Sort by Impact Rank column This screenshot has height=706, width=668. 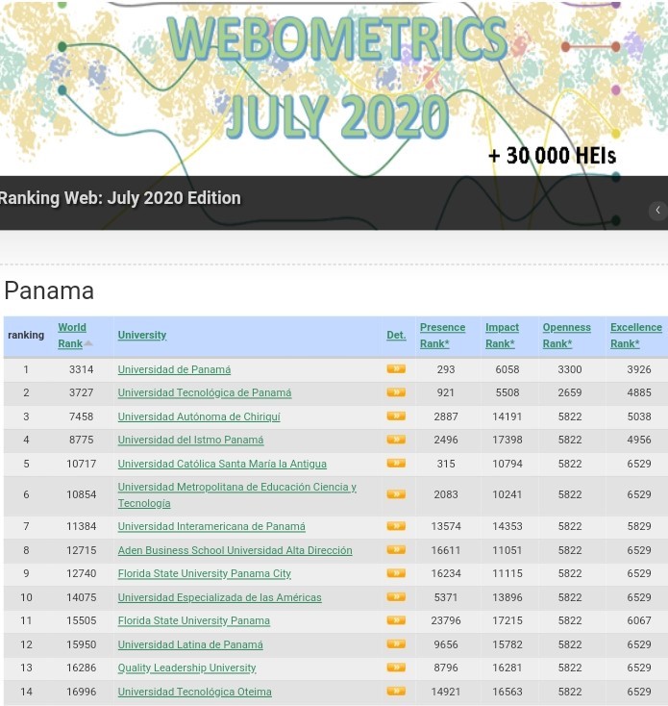coord(502,336)
